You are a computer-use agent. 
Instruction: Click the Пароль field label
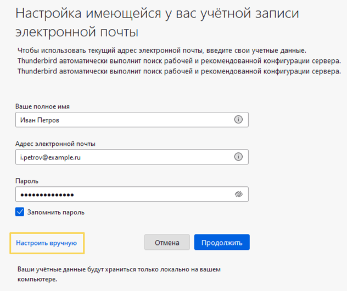(x=27, y=181)
